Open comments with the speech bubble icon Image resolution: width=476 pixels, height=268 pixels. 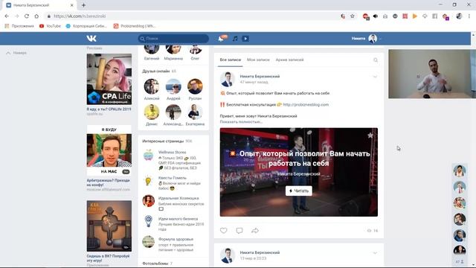pos(239,231)
